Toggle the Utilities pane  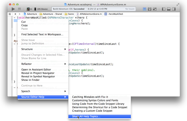tap(174, 9)
